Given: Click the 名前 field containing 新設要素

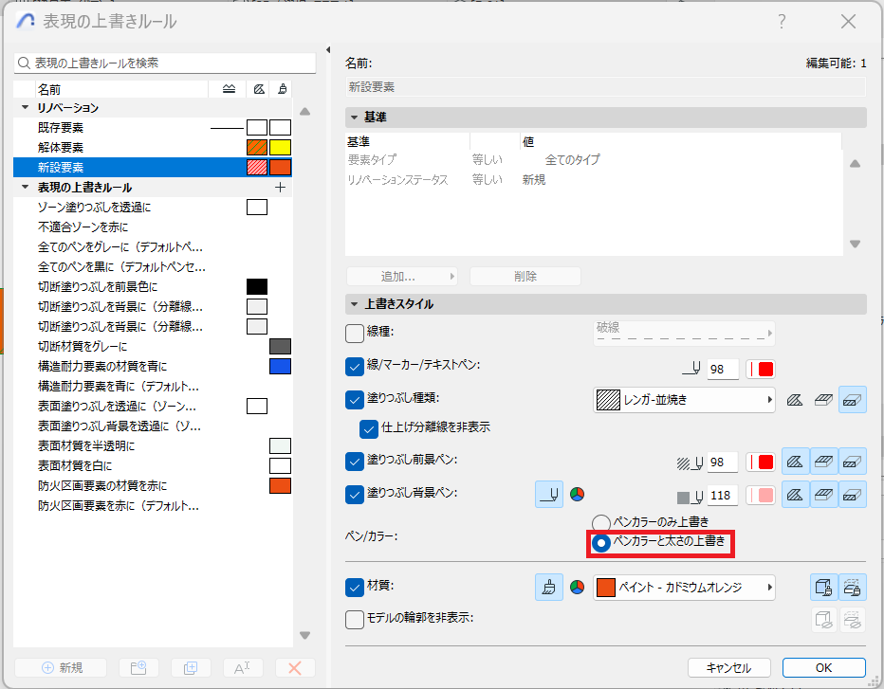Looking at the screenshot, I should tap(605, 87).
